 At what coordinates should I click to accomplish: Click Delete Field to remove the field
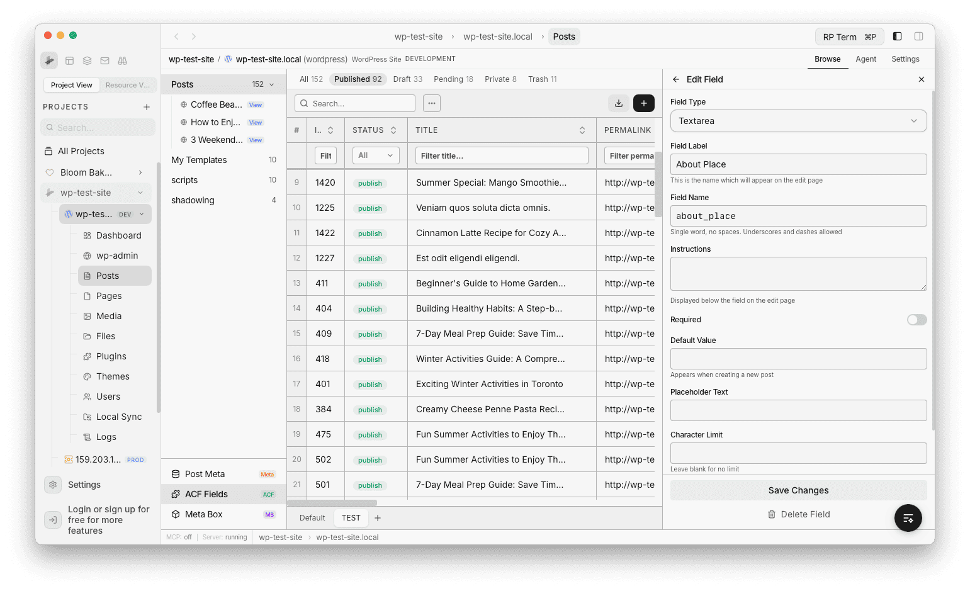click(798, 514)
